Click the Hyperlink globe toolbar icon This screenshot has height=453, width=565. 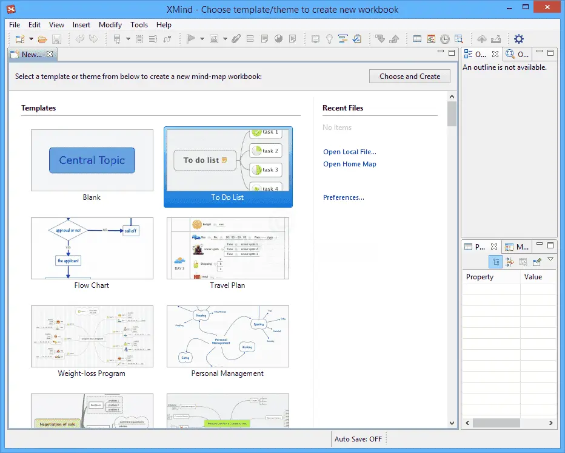278,39
